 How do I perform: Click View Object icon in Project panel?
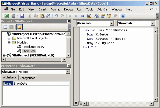11,27
